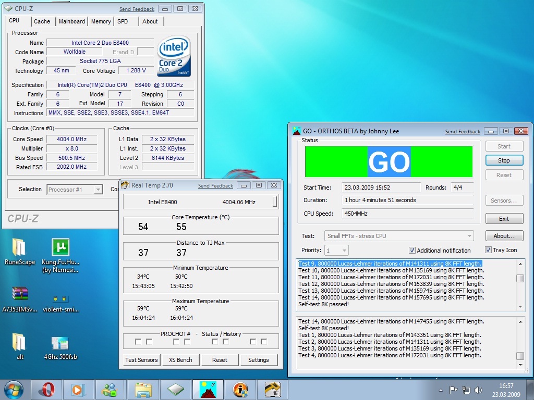Click the Windows Start orb
The width and height of the screenshot is (534, 400).
[x=14, y=390]
